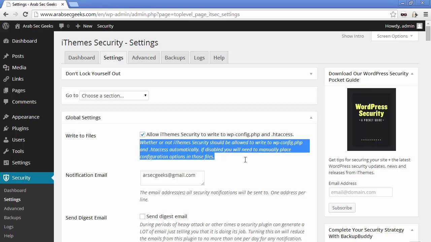431x242 pixels.
Task: Reload the page with refresh icon
Action: (x=25, y=14)
